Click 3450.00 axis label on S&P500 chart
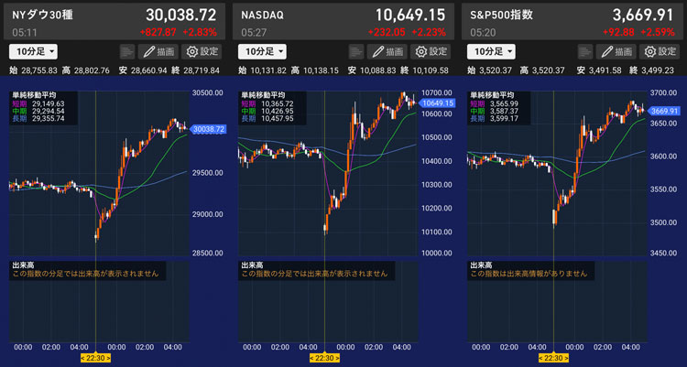The width and height of the screenshot is (687, 367). point(664,254)
